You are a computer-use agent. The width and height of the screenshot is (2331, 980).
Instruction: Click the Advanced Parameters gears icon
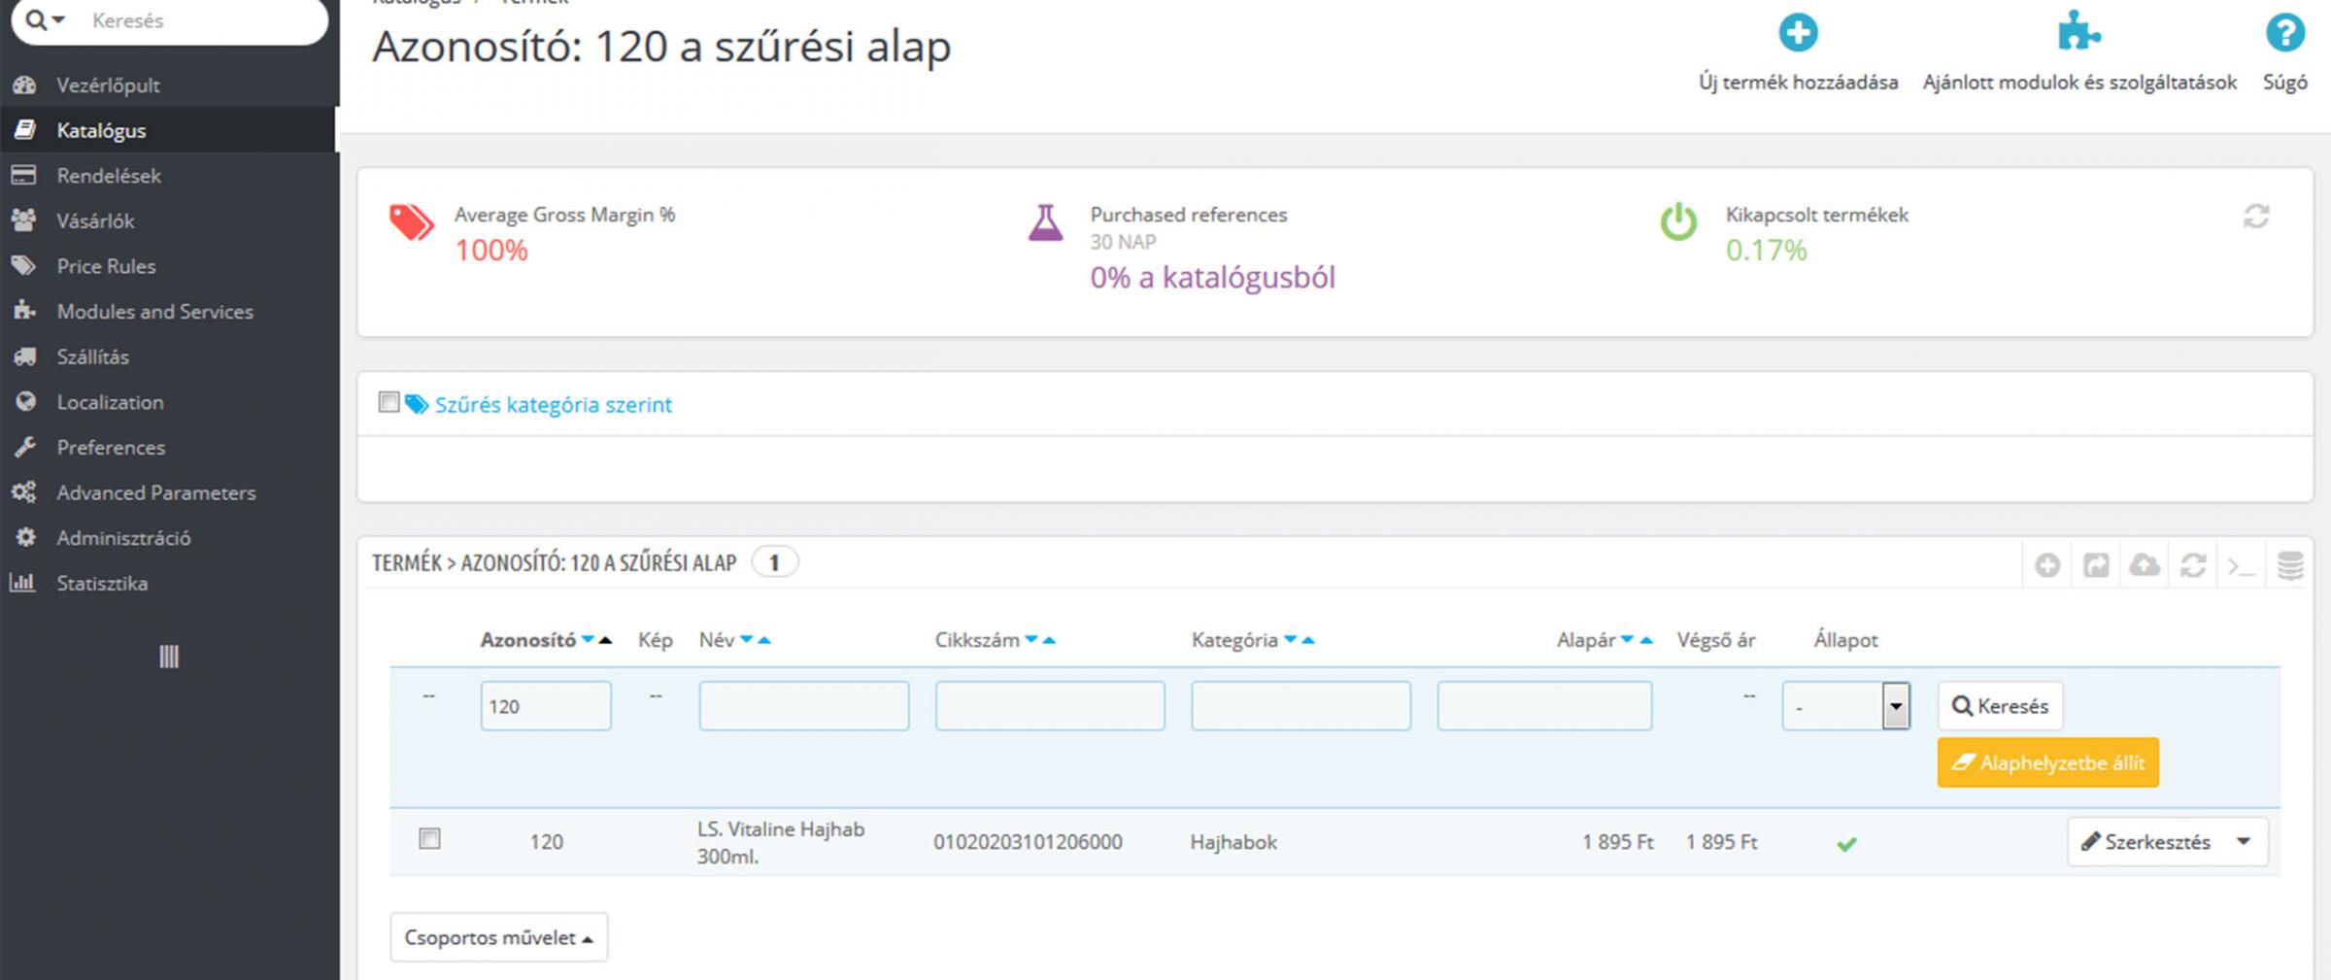tap(24, 492)
